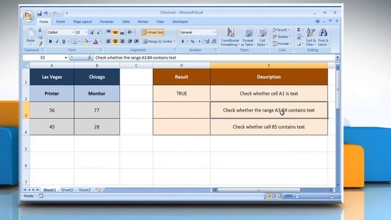Switch to the Page Layout ribbon tab
This screenshot has width=391, height=220.
82,22
